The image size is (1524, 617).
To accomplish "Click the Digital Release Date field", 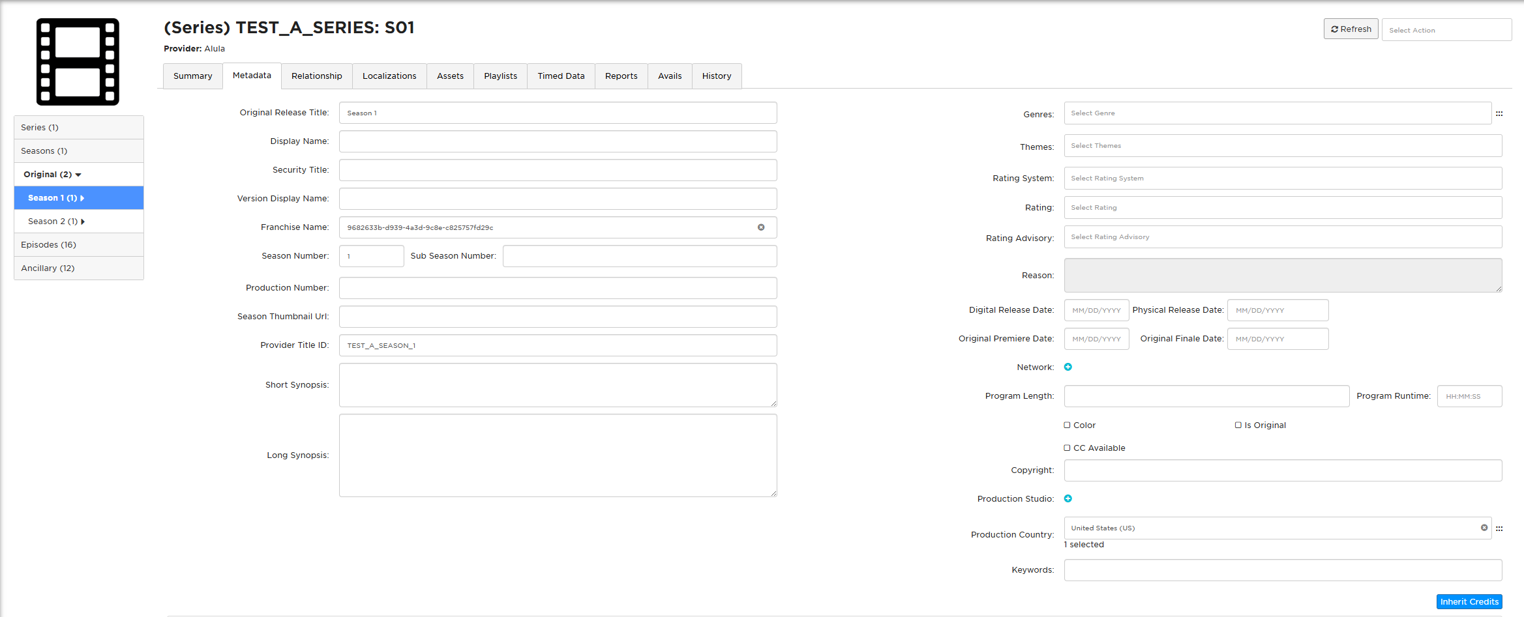I will tap(1097, 310).
